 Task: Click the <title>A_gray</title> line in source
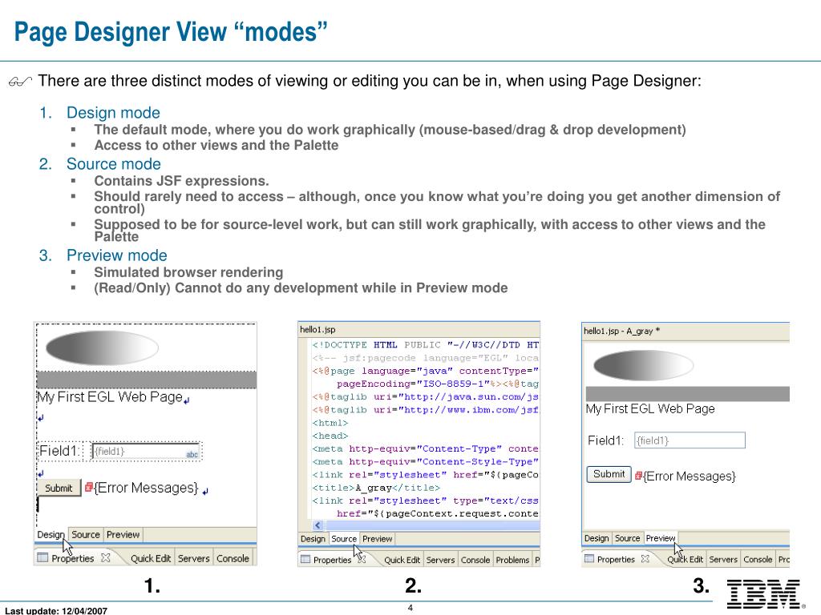click(376, 488)
